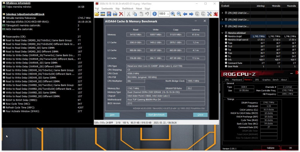Click the clock icon beside Gear Mode

[x=226, y=66]
